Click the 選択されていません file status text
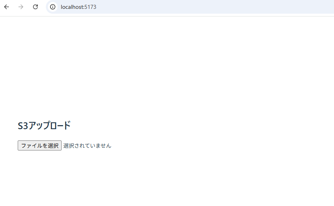334x206 pixels. tap(87, 146)
